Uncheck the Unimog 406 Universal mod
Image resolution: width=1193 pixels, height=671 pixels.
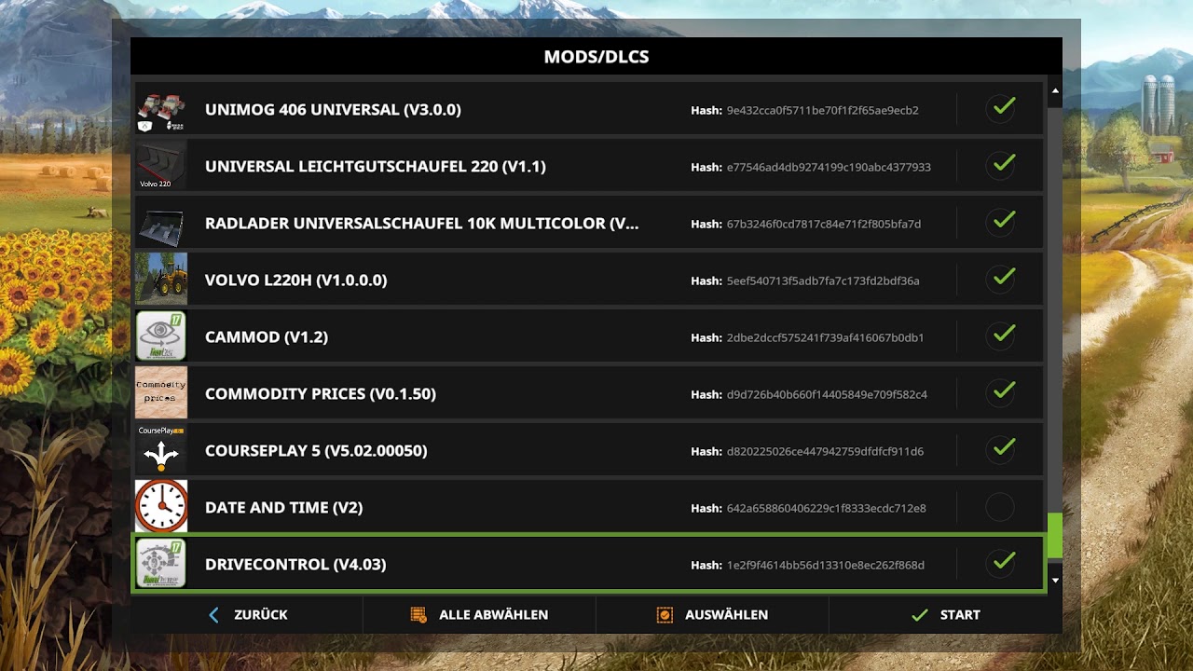[x=1000, y=109]
